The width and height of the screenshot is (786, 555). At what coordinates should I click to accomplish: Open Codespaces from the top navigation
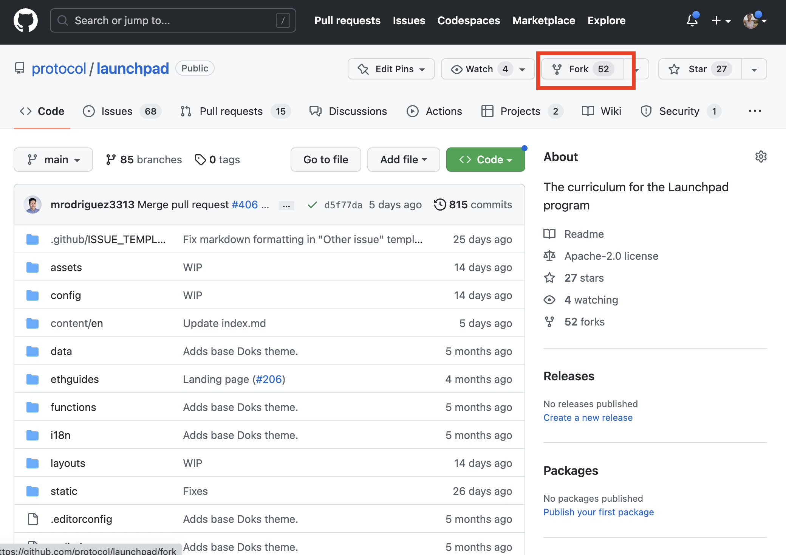pos(469,20)
